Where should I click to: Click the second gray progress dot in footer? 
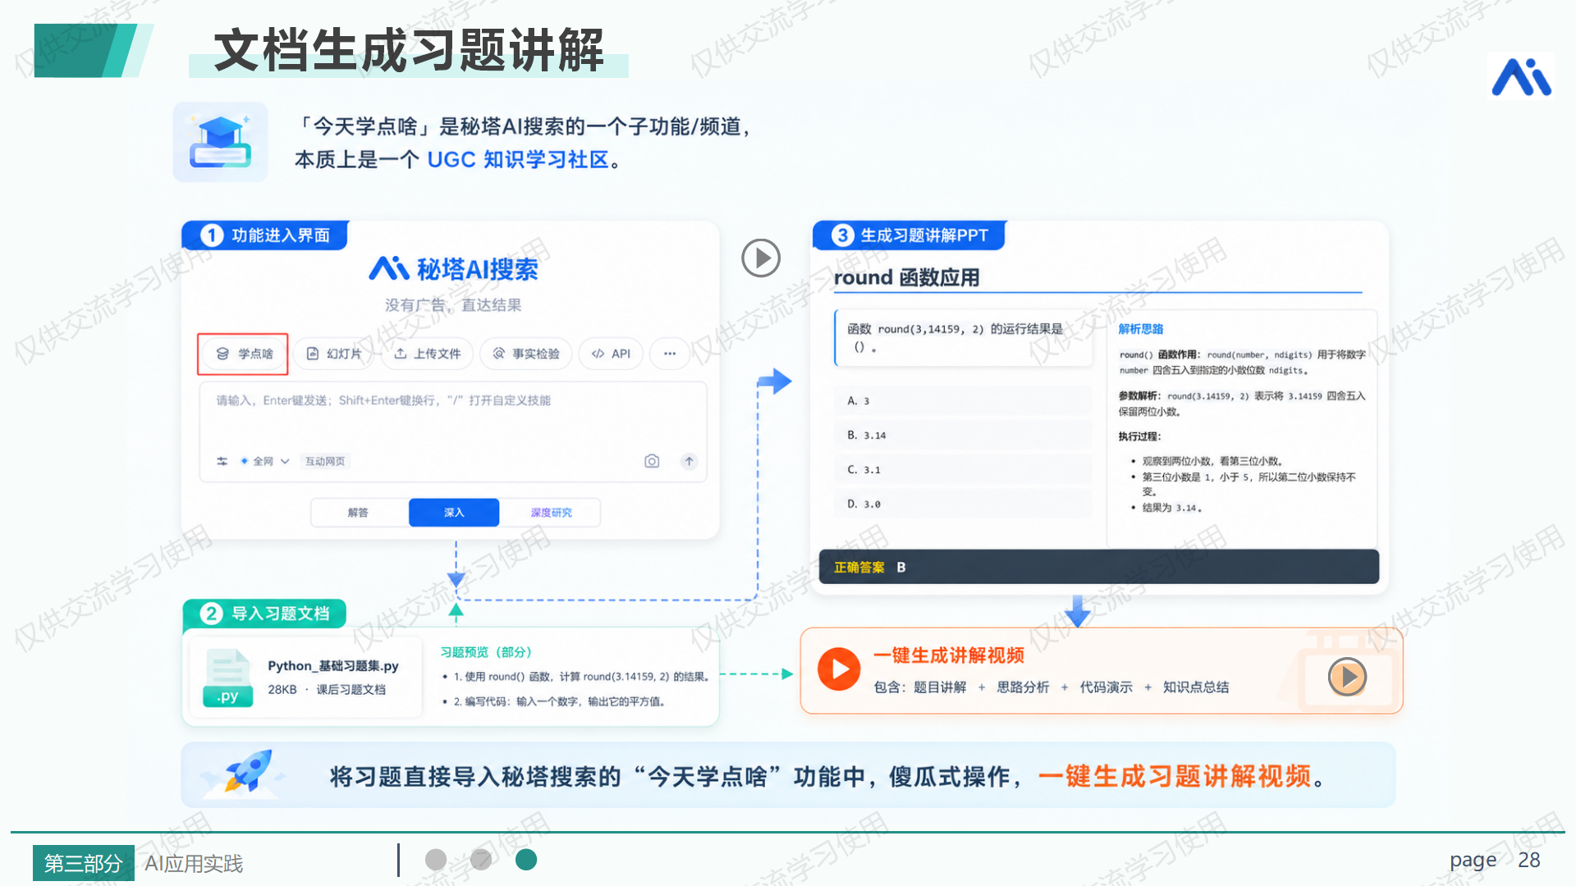481,860
